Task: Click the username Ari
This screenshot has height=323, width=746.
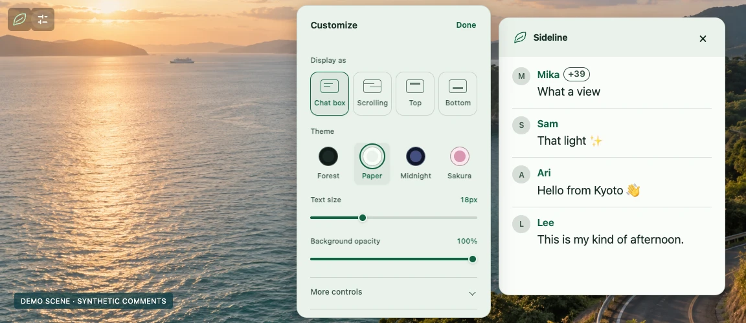Action: 544,173
